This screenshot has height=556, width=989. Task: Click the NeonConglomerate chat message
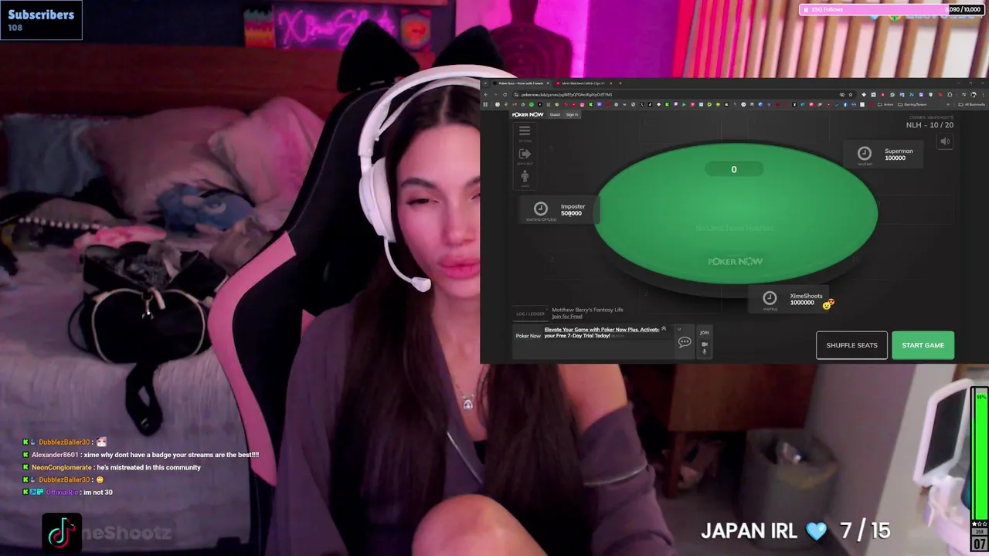coord(112,467)
